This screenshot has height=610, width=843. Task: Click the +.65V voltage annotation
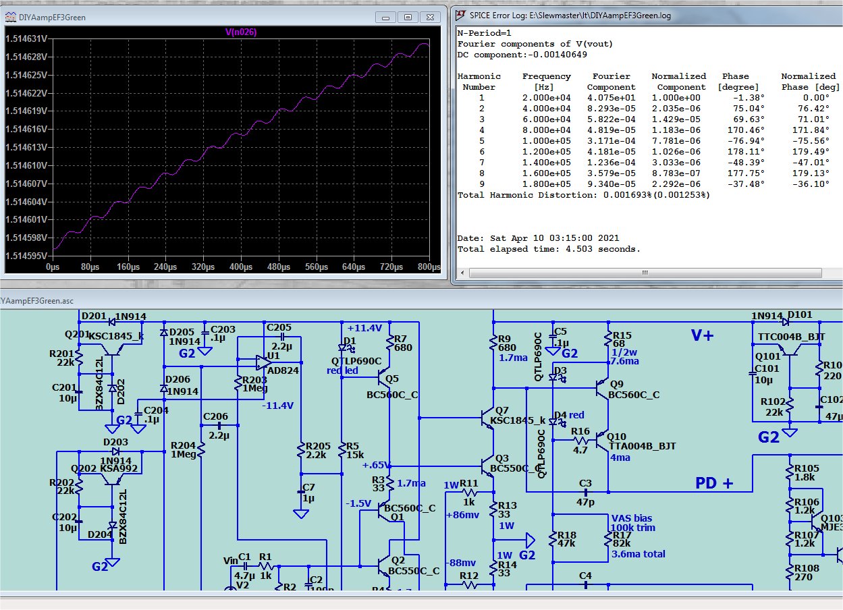pyautogui.click(x=375, y=465)
